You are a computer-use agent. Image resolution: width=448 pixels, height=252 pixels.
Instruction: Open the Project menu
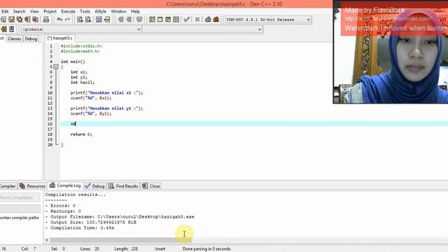coord(50,11)
